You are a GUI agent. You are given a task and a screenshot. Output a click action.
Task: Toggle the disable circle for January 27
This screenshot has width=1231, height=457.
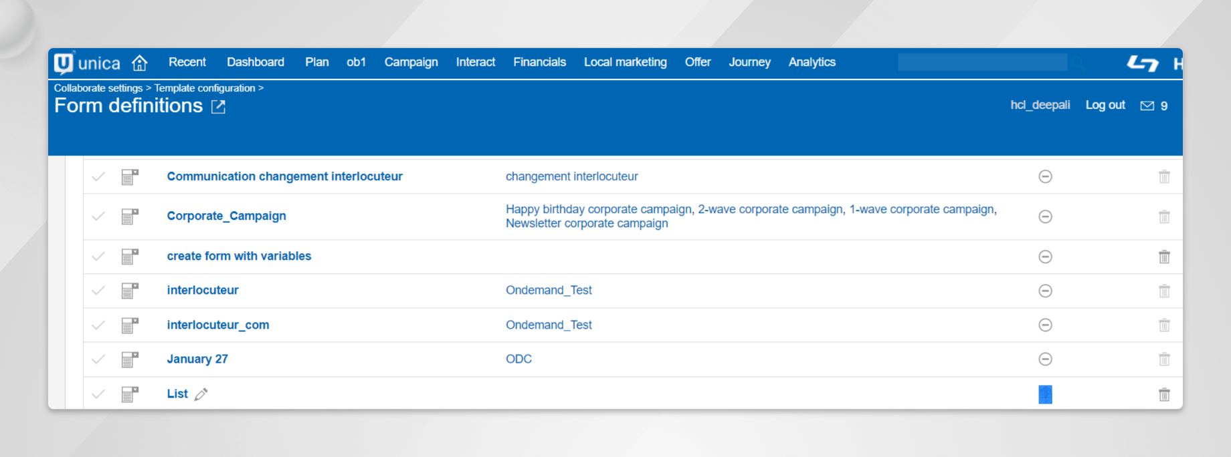(1045, 359)
